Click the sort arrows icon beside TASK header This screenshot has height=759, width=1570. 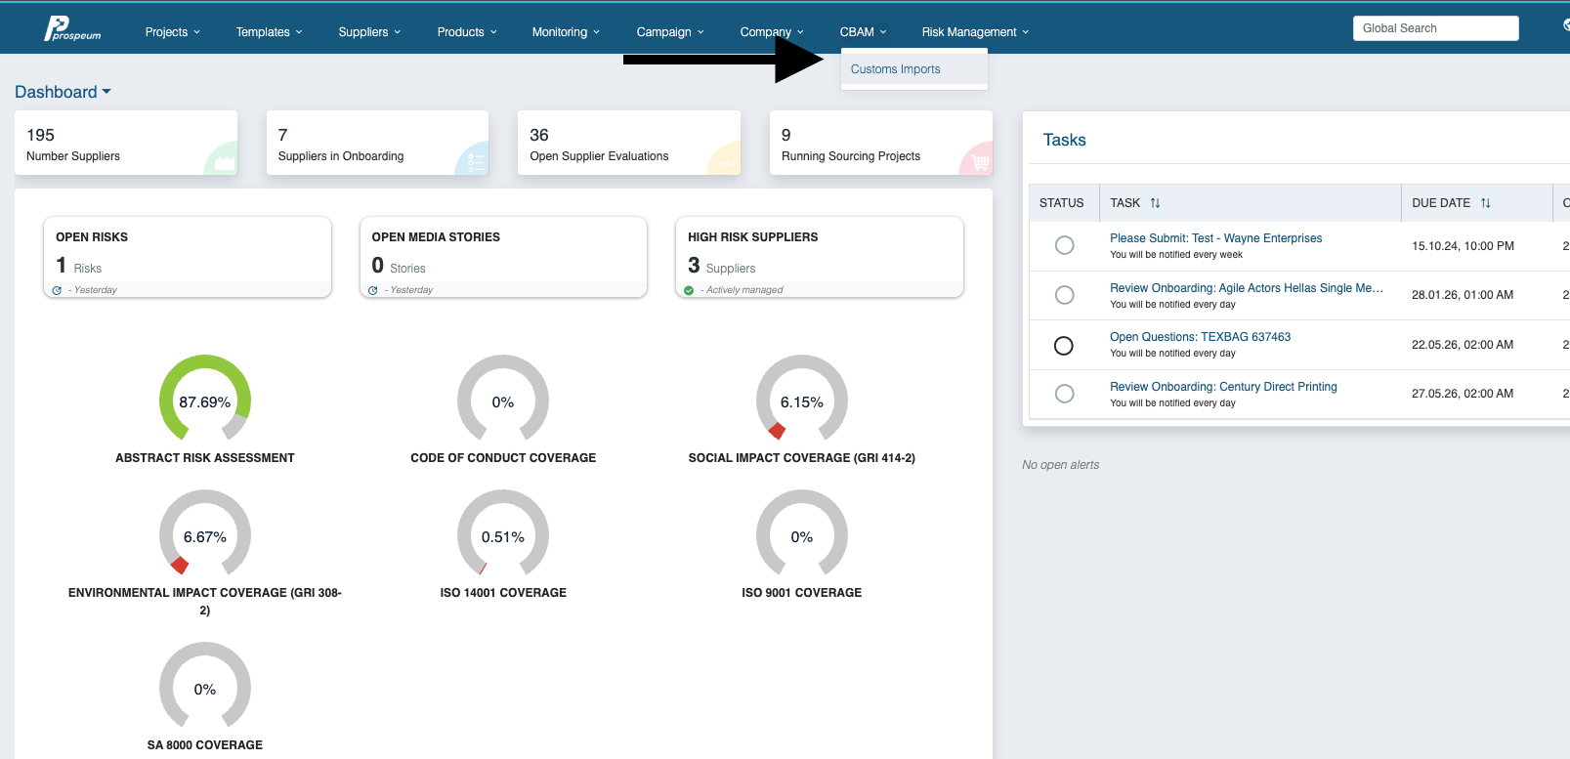(x=1155, y=203)
